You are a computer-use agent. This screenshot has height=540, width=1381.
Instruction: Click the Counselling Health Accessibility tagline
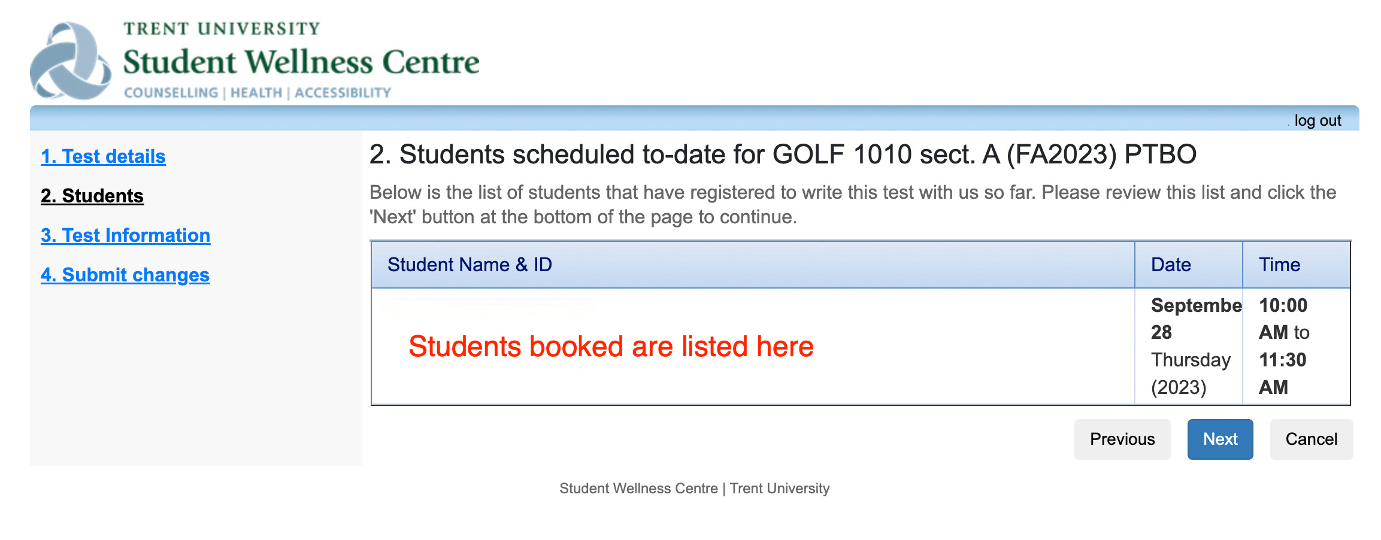click(x=257, y=93)
